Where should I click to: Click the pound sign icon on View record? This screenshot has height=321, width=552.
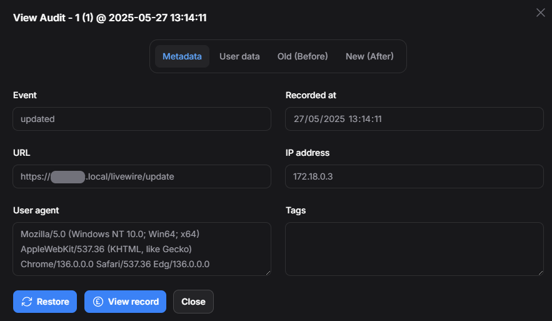click(x=98, y=302)
